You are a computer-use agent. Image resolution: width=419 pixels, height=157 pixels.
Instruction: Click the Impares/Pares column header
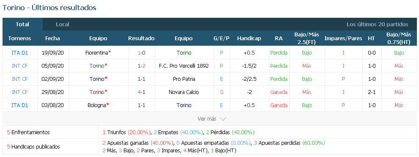(x=343, y=38)
